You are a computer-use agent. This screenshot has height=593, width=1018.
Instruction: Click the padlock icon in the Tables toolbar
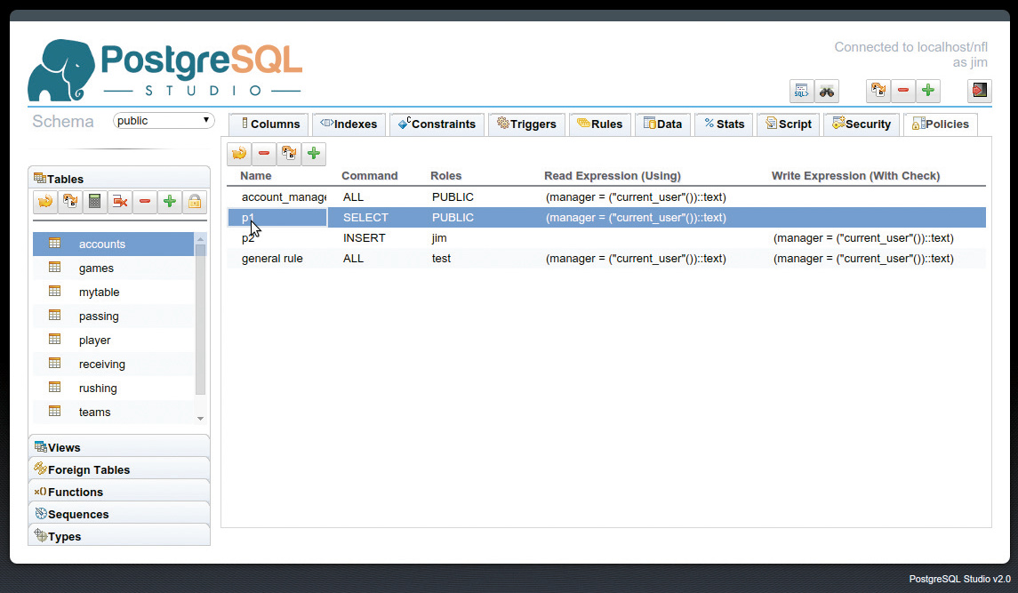[194, 202]
